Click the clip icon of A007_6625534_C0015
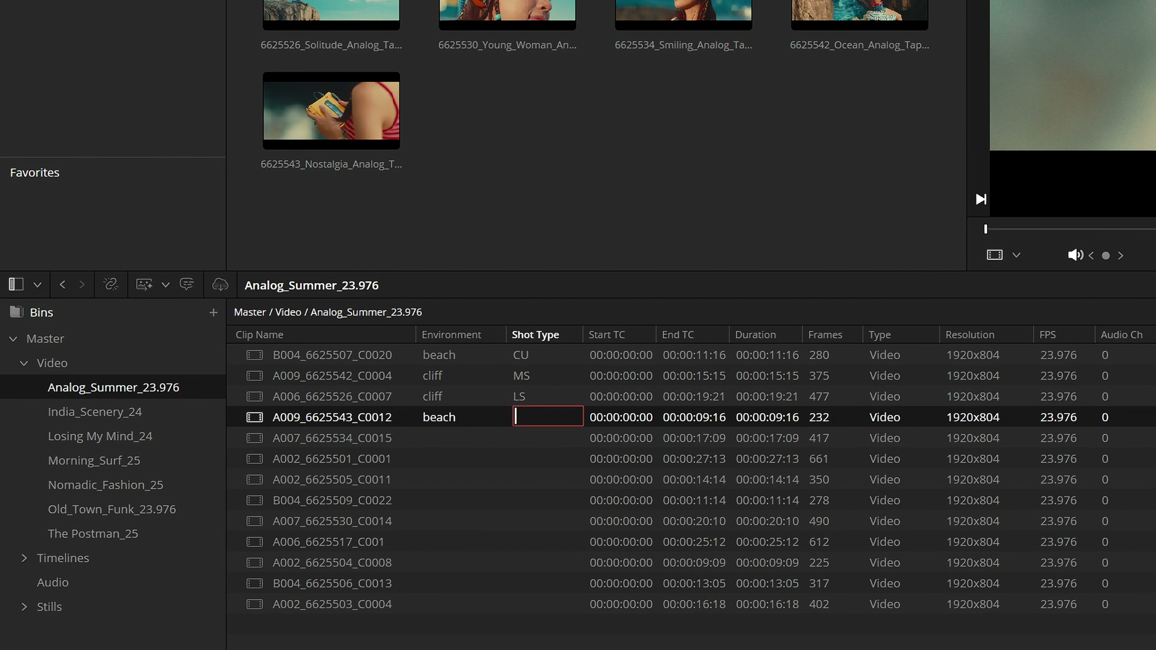This screenshot has width=1156, height=650. click(x=254, y=438)
